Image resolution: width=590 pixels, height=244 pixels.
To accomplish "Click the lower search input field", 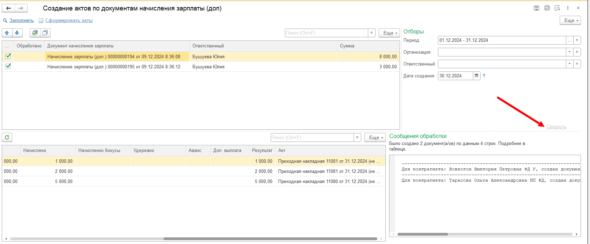I will [312, 137].
